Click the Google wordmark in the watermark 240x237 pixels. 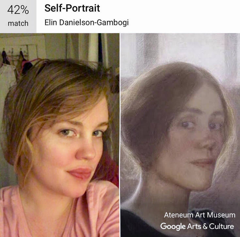pos(173,227)
